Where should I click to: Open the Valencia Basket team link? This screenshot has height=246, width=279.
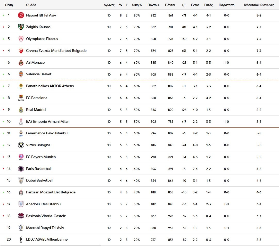39,74
